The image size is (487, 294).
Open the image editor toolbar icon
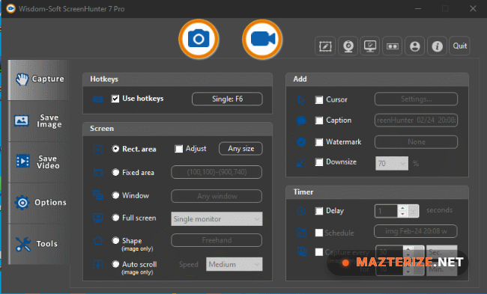pos(325,46)
